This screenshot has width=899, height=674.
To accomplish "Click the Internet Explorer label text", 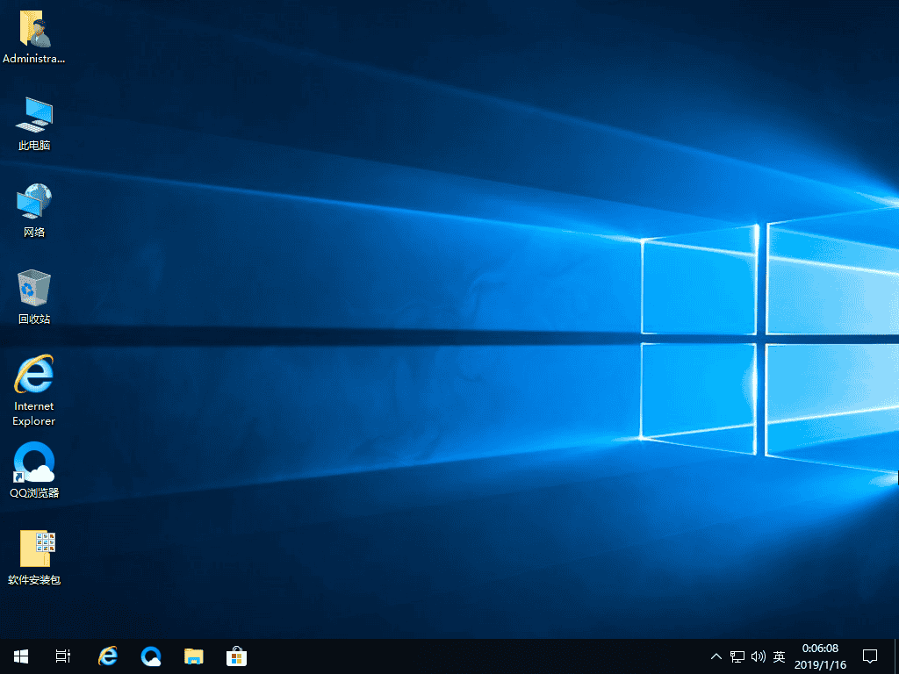I will coord(34,413).
